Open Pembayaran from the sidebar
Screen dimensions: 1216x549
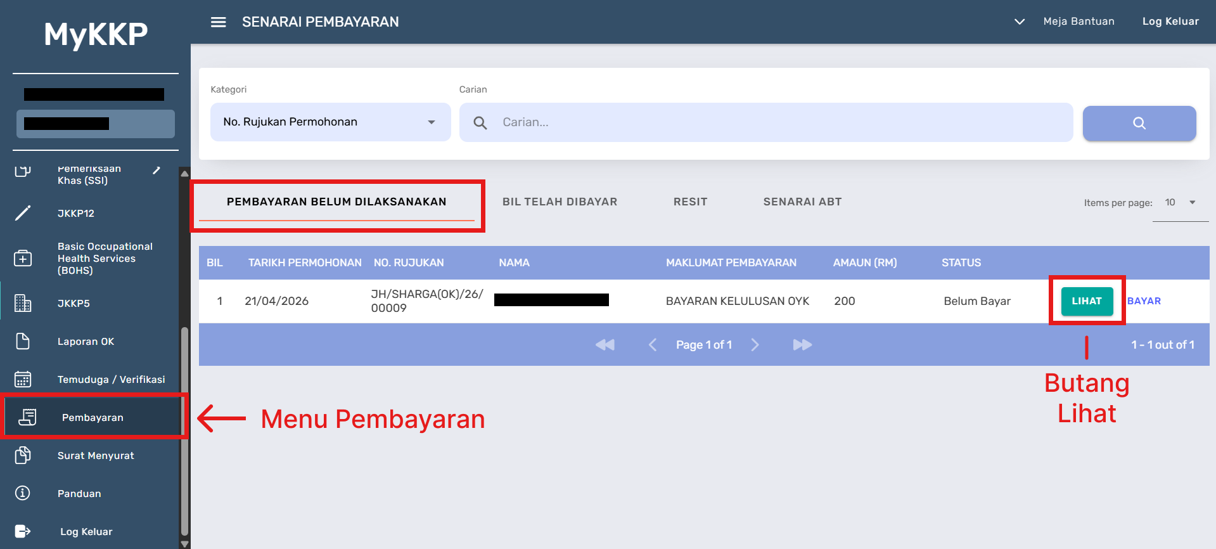click(93, 417)
